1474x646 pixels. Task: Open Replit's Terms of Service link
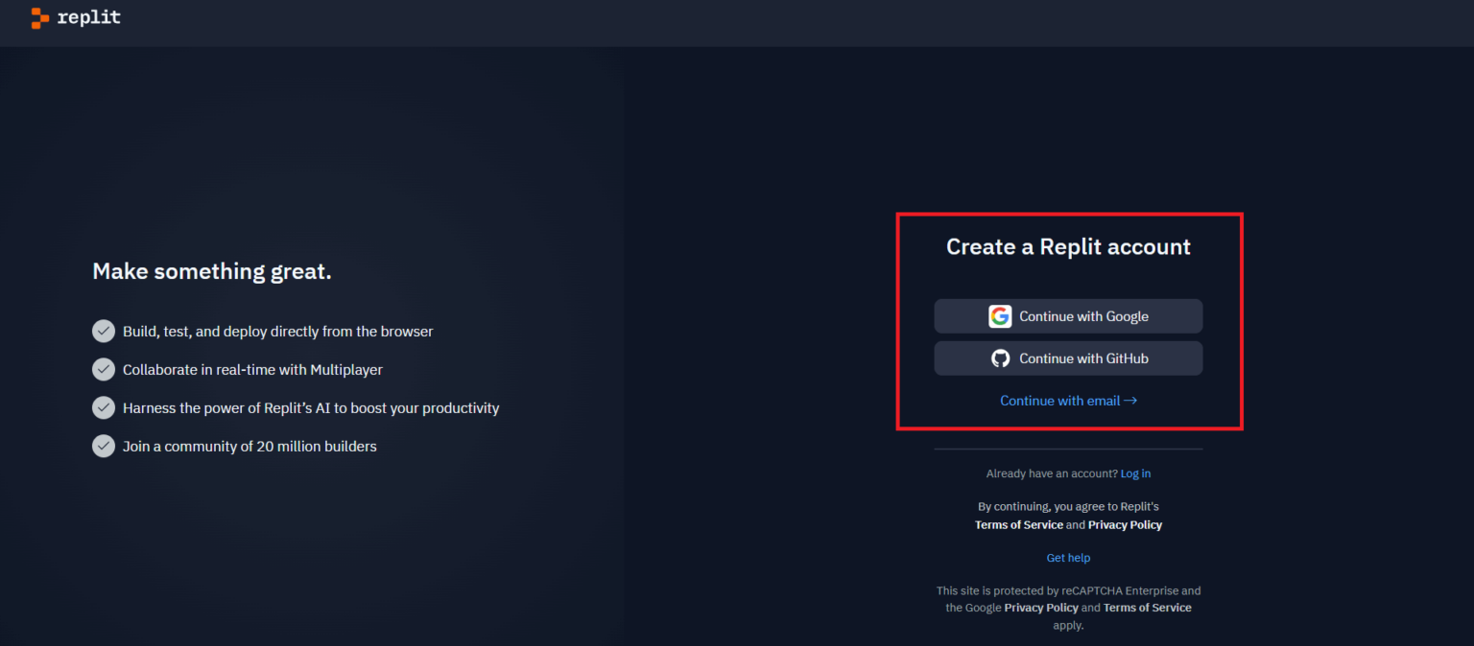[x=1018, y=525]
